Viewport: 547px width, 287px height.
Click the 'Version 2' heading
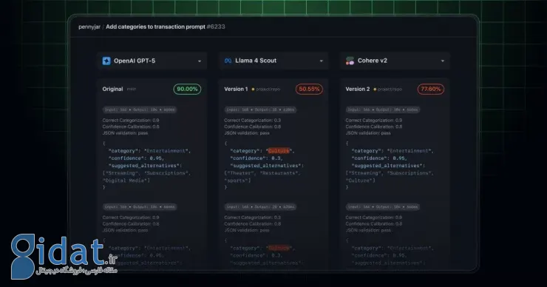358,89
